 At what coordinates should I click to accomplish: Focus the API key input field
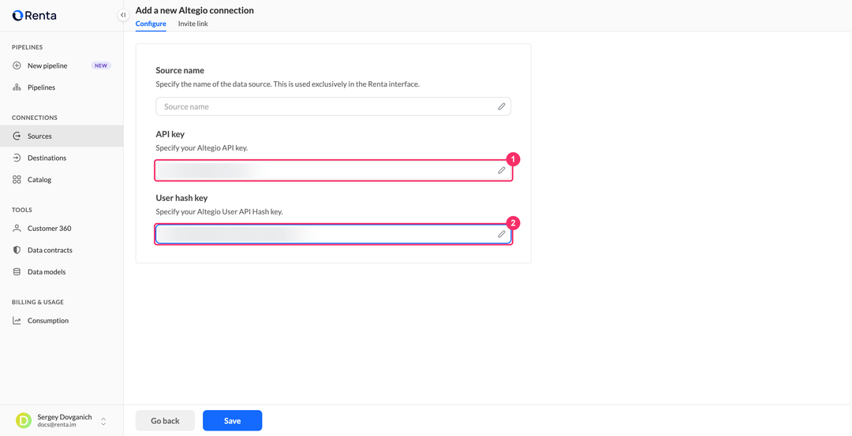click(x=333, y=170)
